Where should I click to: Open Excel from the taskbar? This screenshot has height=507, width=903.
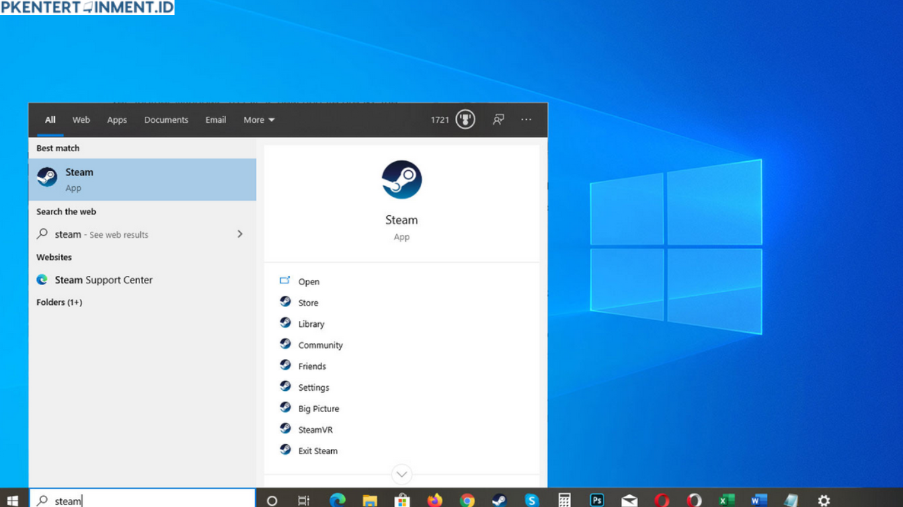pos(726,500)
